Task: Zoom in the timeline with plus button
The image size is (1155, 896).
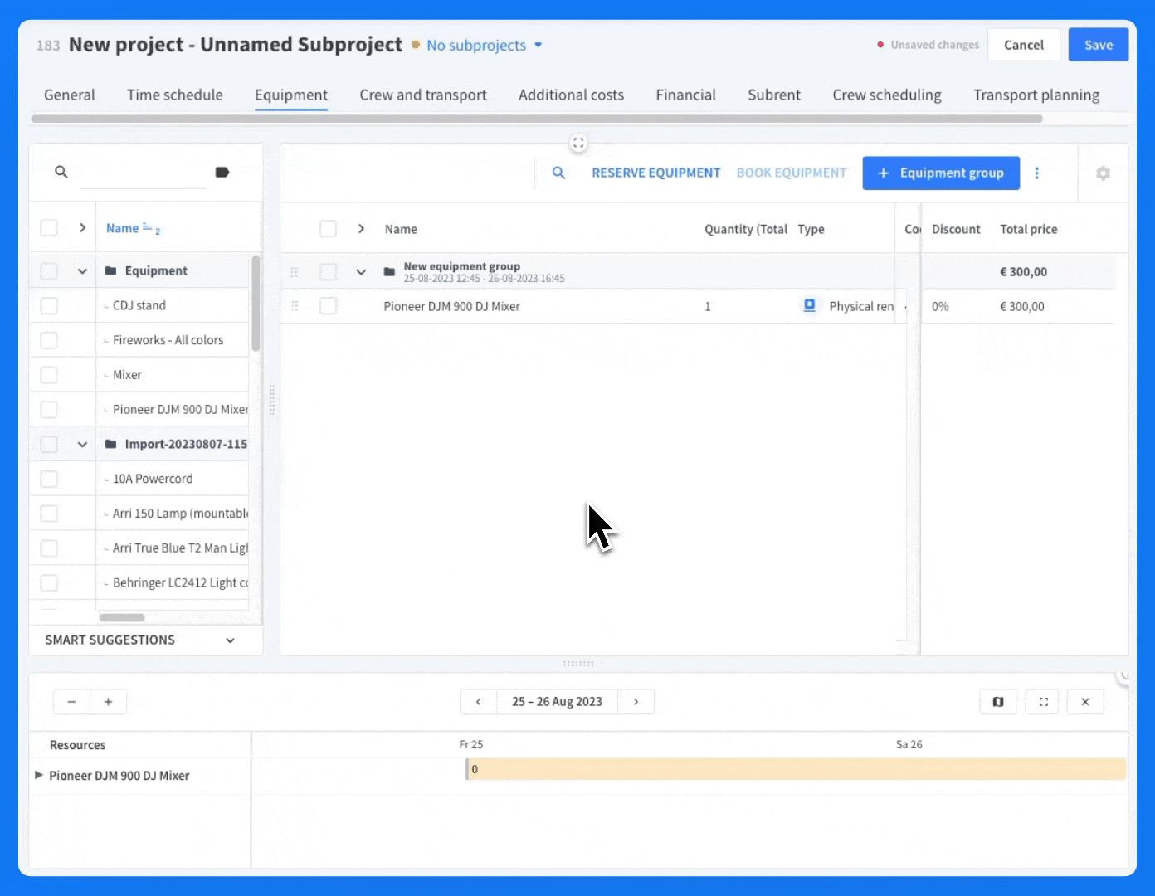Action: point(108,702)
